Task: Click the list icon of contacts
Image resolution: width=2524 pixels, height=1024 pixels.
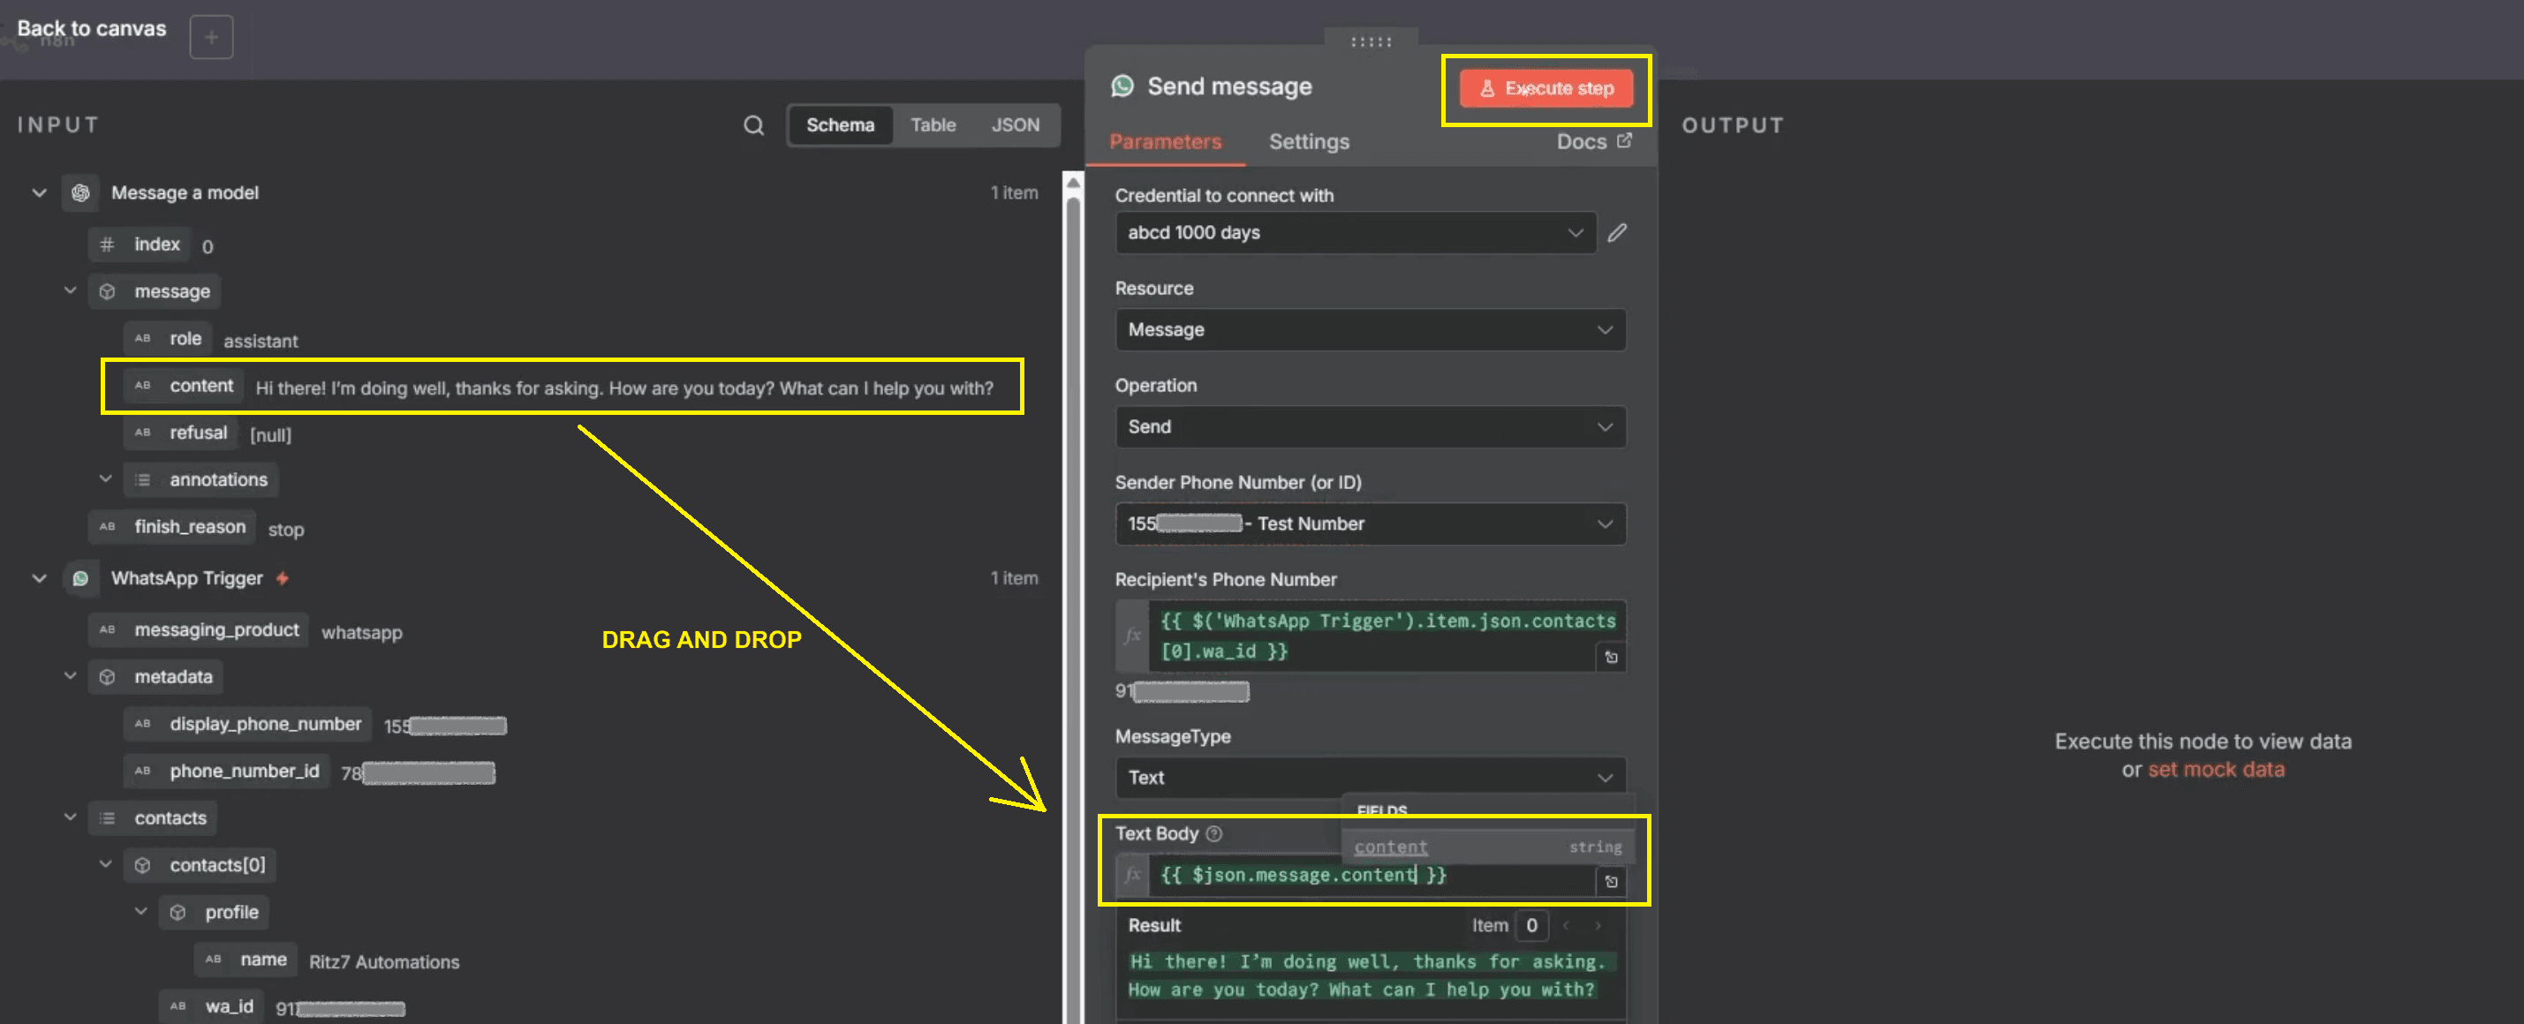Action: [107, 818]
